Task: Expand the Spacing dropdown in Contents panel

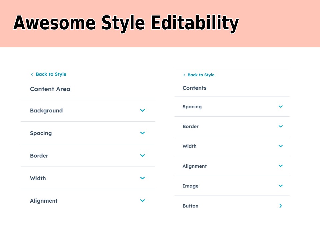Action: 281,106
